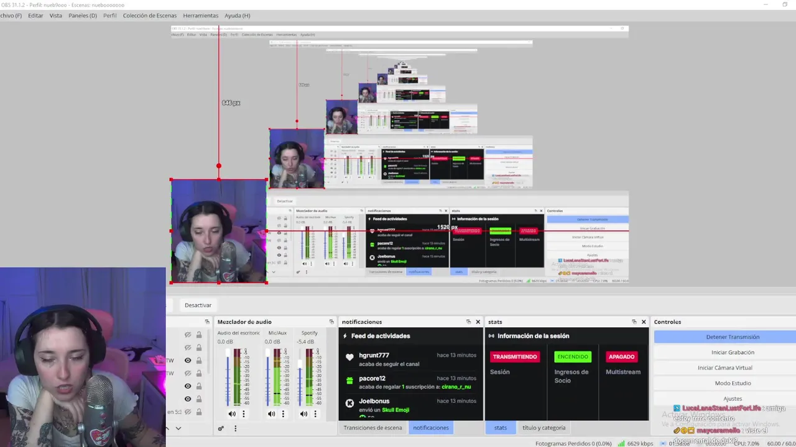Hide the source just above 'en 5:3' row
The image size is (796, 447).
188,399
